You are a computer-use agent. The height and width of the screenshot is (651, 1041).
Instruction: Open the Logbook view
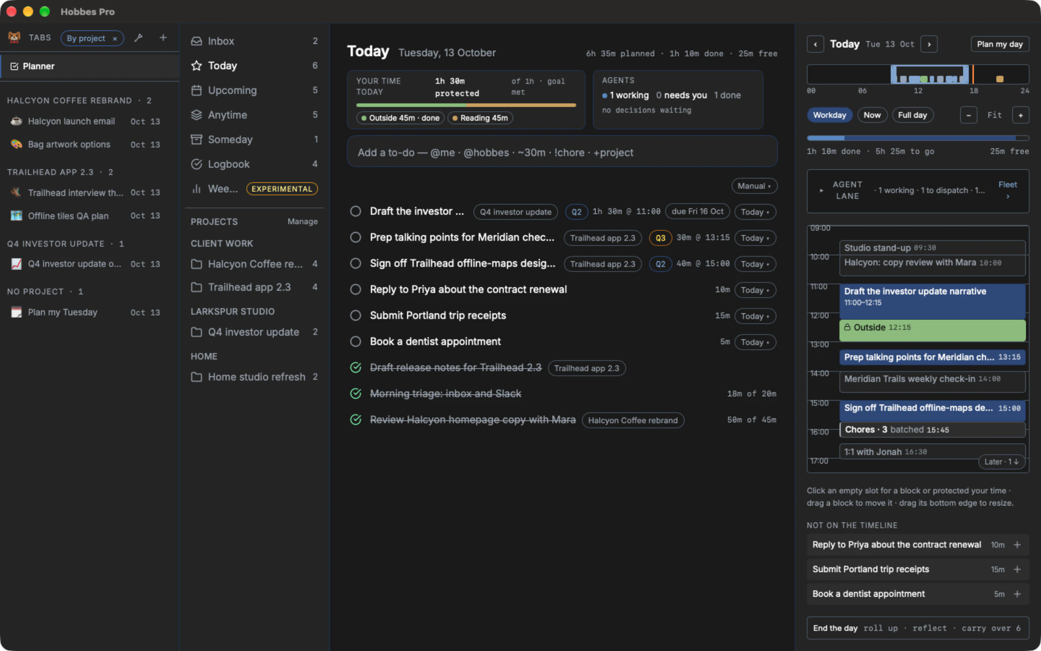(x=255, y=164)
